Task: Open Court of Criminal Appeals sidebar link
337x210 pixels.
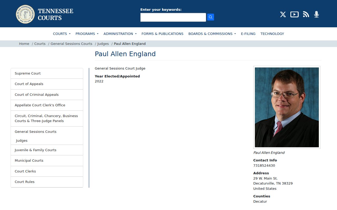Action: click(x=47, y=95)
